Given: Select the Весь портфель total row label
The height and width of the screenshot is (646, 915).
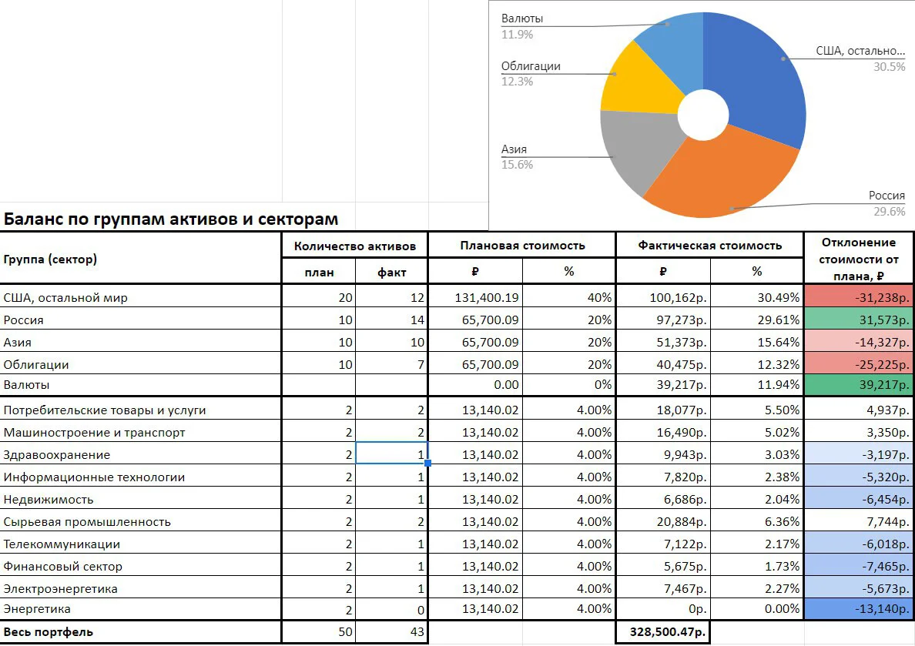Looking at the screenshot, I should (48, 632).
